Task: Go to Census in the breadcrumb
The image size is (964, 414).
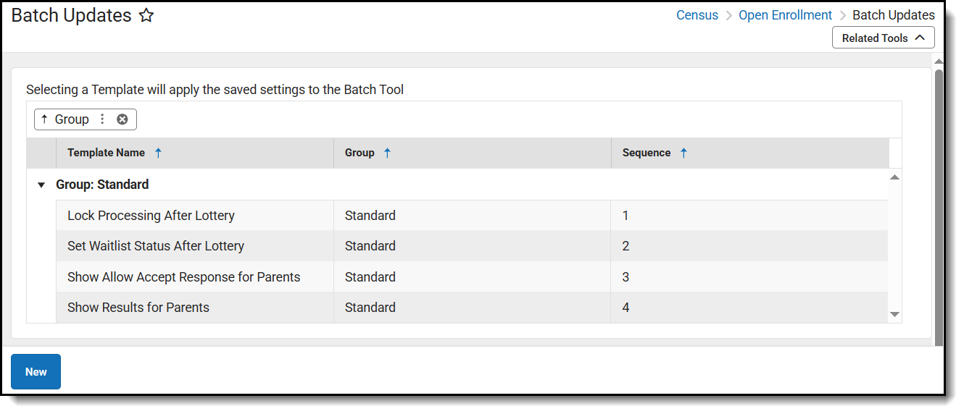Action: tap(697, 15)
